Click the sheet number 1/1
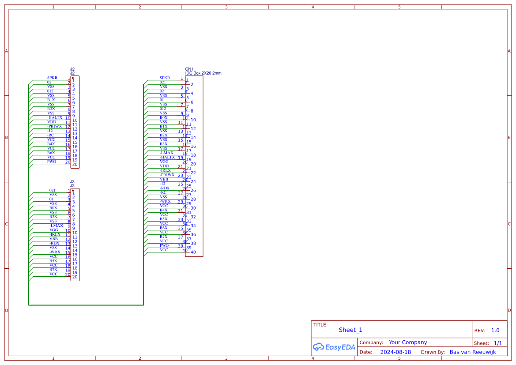Viewport: 516px width, 365px height. pos(498,343)
